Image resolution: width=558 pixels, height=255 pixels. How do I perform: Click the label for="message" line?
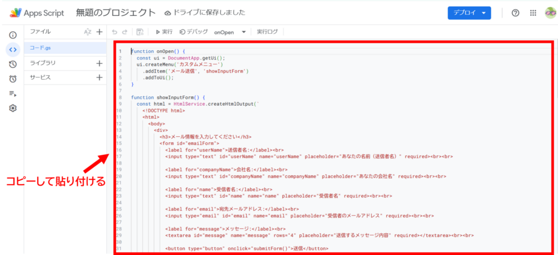pyautogui.click(x=225, y=229)
